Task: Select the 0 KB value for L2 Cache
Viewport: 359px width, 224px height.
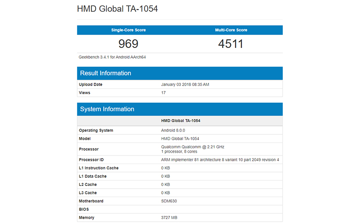Action: coord(165,184)
